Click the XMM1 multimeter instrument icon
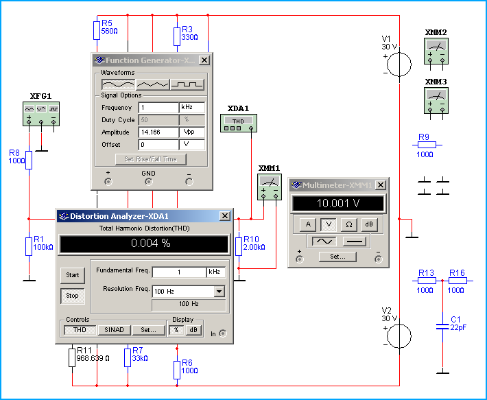Screen dimensions: 487x400 [270, 187]
